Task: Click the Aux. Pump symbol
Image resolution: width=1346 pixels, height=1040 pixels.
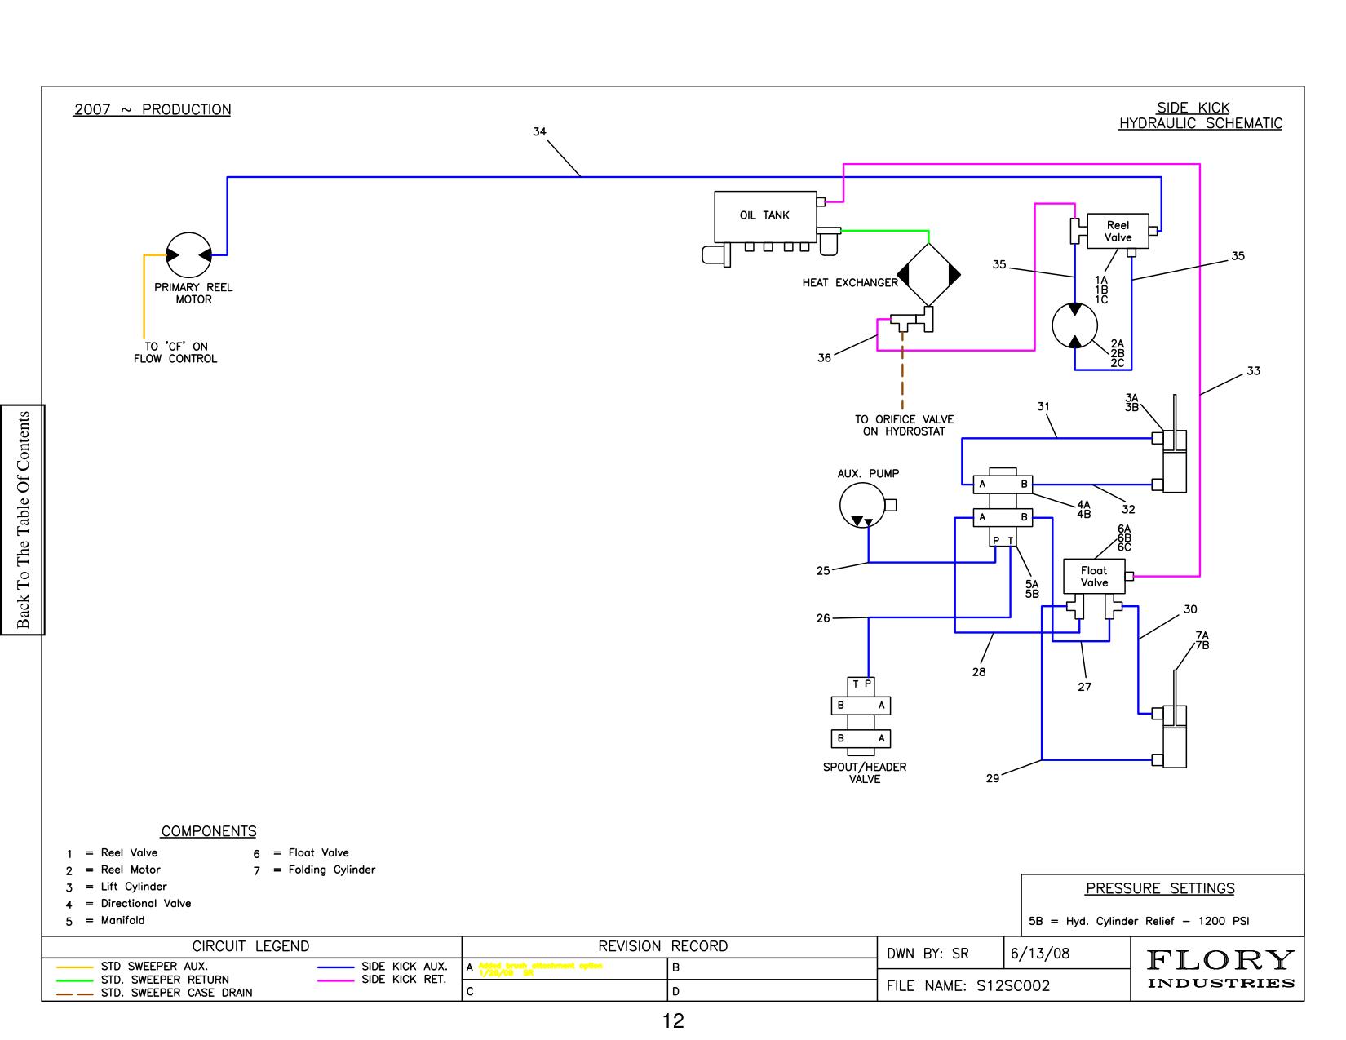Action: pyautogui.click(x=863, y=506)
